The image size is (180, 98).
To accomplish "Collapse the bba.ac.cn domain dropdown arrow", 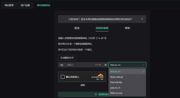I will 143,65.
